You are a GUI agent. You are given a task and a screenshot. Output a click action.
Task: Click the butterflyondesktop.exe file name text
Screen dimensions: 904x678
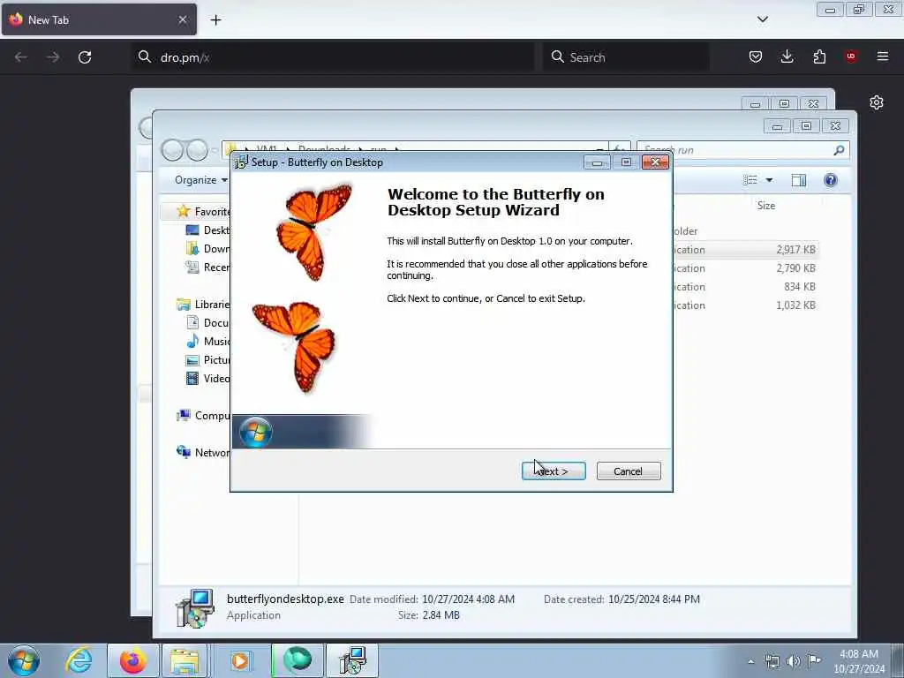click(285, 599)
